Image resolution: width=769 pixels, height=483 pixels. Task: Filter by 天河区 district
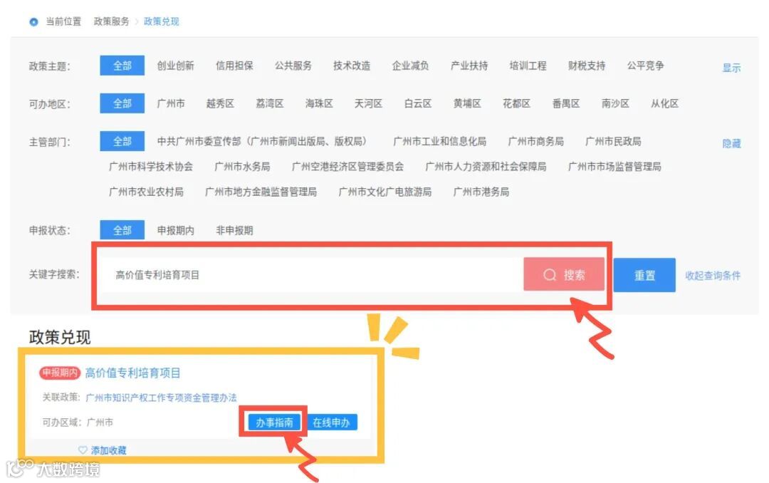(368, 103)
